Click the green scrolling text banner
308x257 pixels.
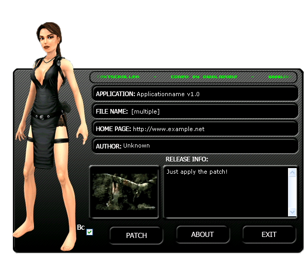[194, 77]
